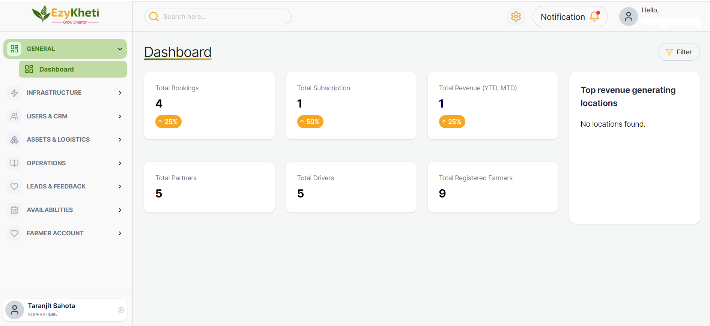This screenshot has height=326, width=710.
Task: Open settings via orange gear icon
Action: coord(516,16)
